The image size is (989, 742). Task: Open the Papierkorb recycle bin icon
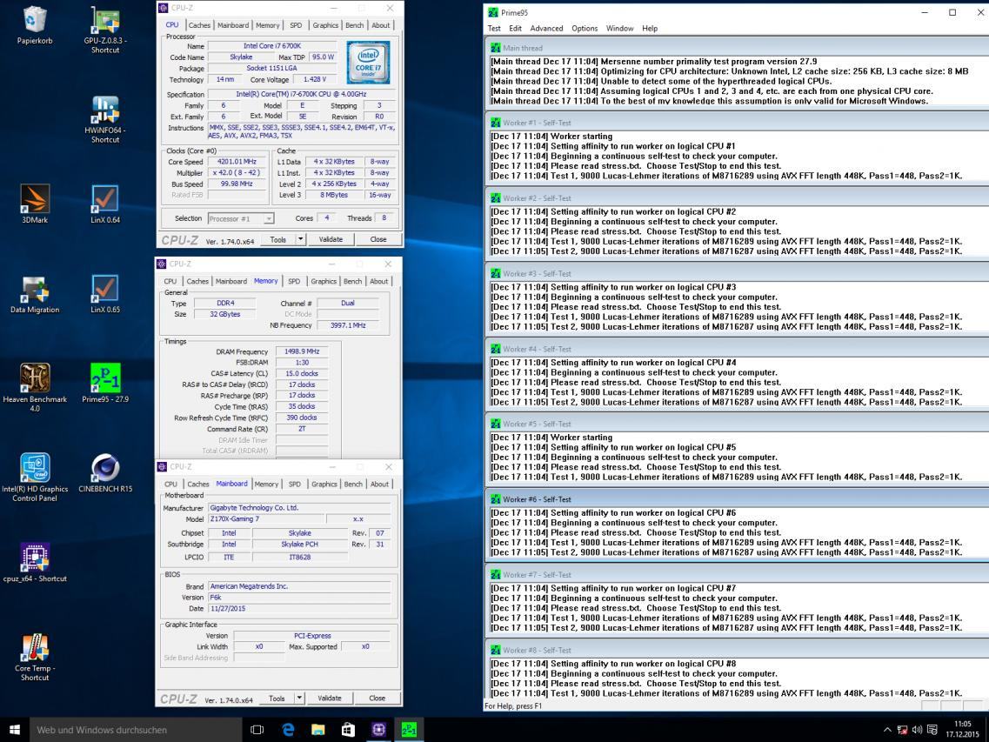[x=34, y=25]
